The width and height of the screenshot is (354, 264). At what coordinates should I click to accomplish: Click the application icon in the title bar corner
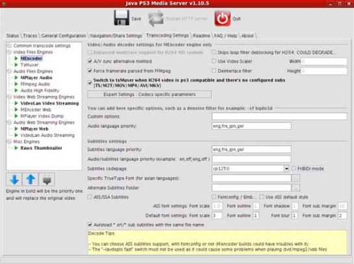4,3
